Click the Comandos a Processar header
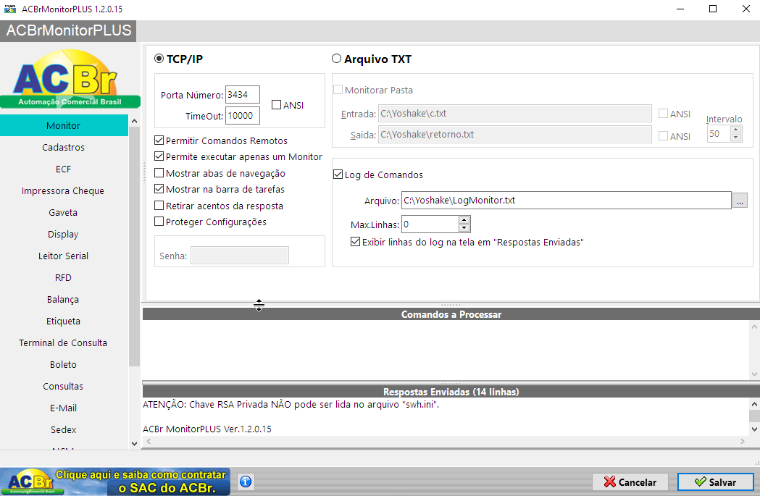Screen dimensions: 760x496 [x=451, y=314]
